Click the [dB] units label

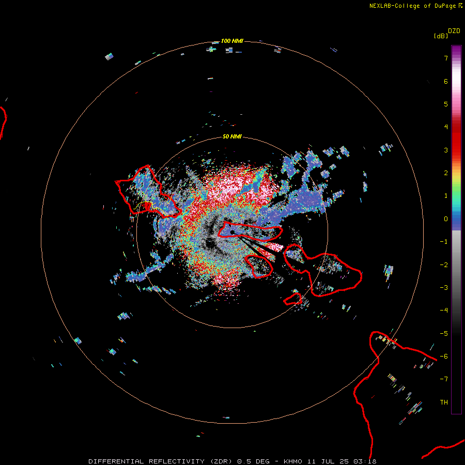tap(441, 36)
